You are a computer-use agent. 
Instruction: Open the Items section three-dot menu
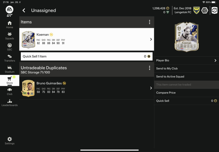coord(149,22)
